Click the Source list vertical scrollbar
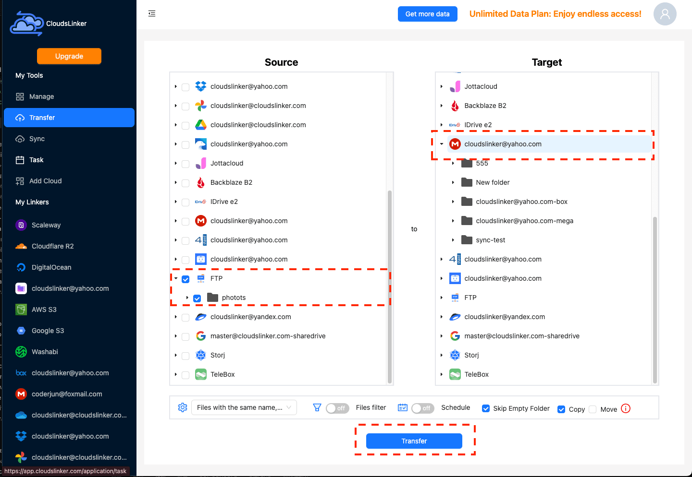The image size is (692, 477). tap(390, 286)
